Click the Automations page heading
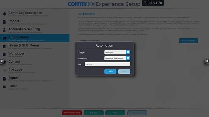Viewport: 209px width, 117px height. coord(86,14)
